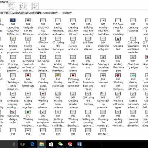Select the 009 Making your first CAD drawing file
The width and height of the screenshot is (148, 148).
coord(103,27)
